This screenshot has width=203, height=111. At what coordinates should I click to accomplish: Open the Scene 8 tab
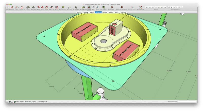pyautogui.click(x=123, y=12)
